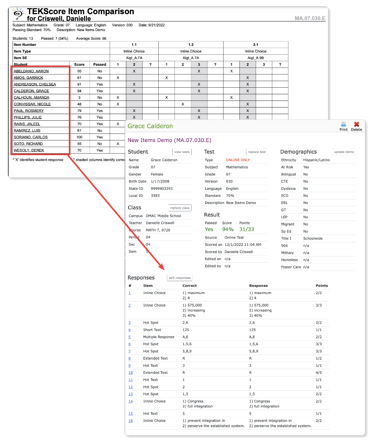Click the Passed column header in report

pyautogui.click(x=100, y=65)
